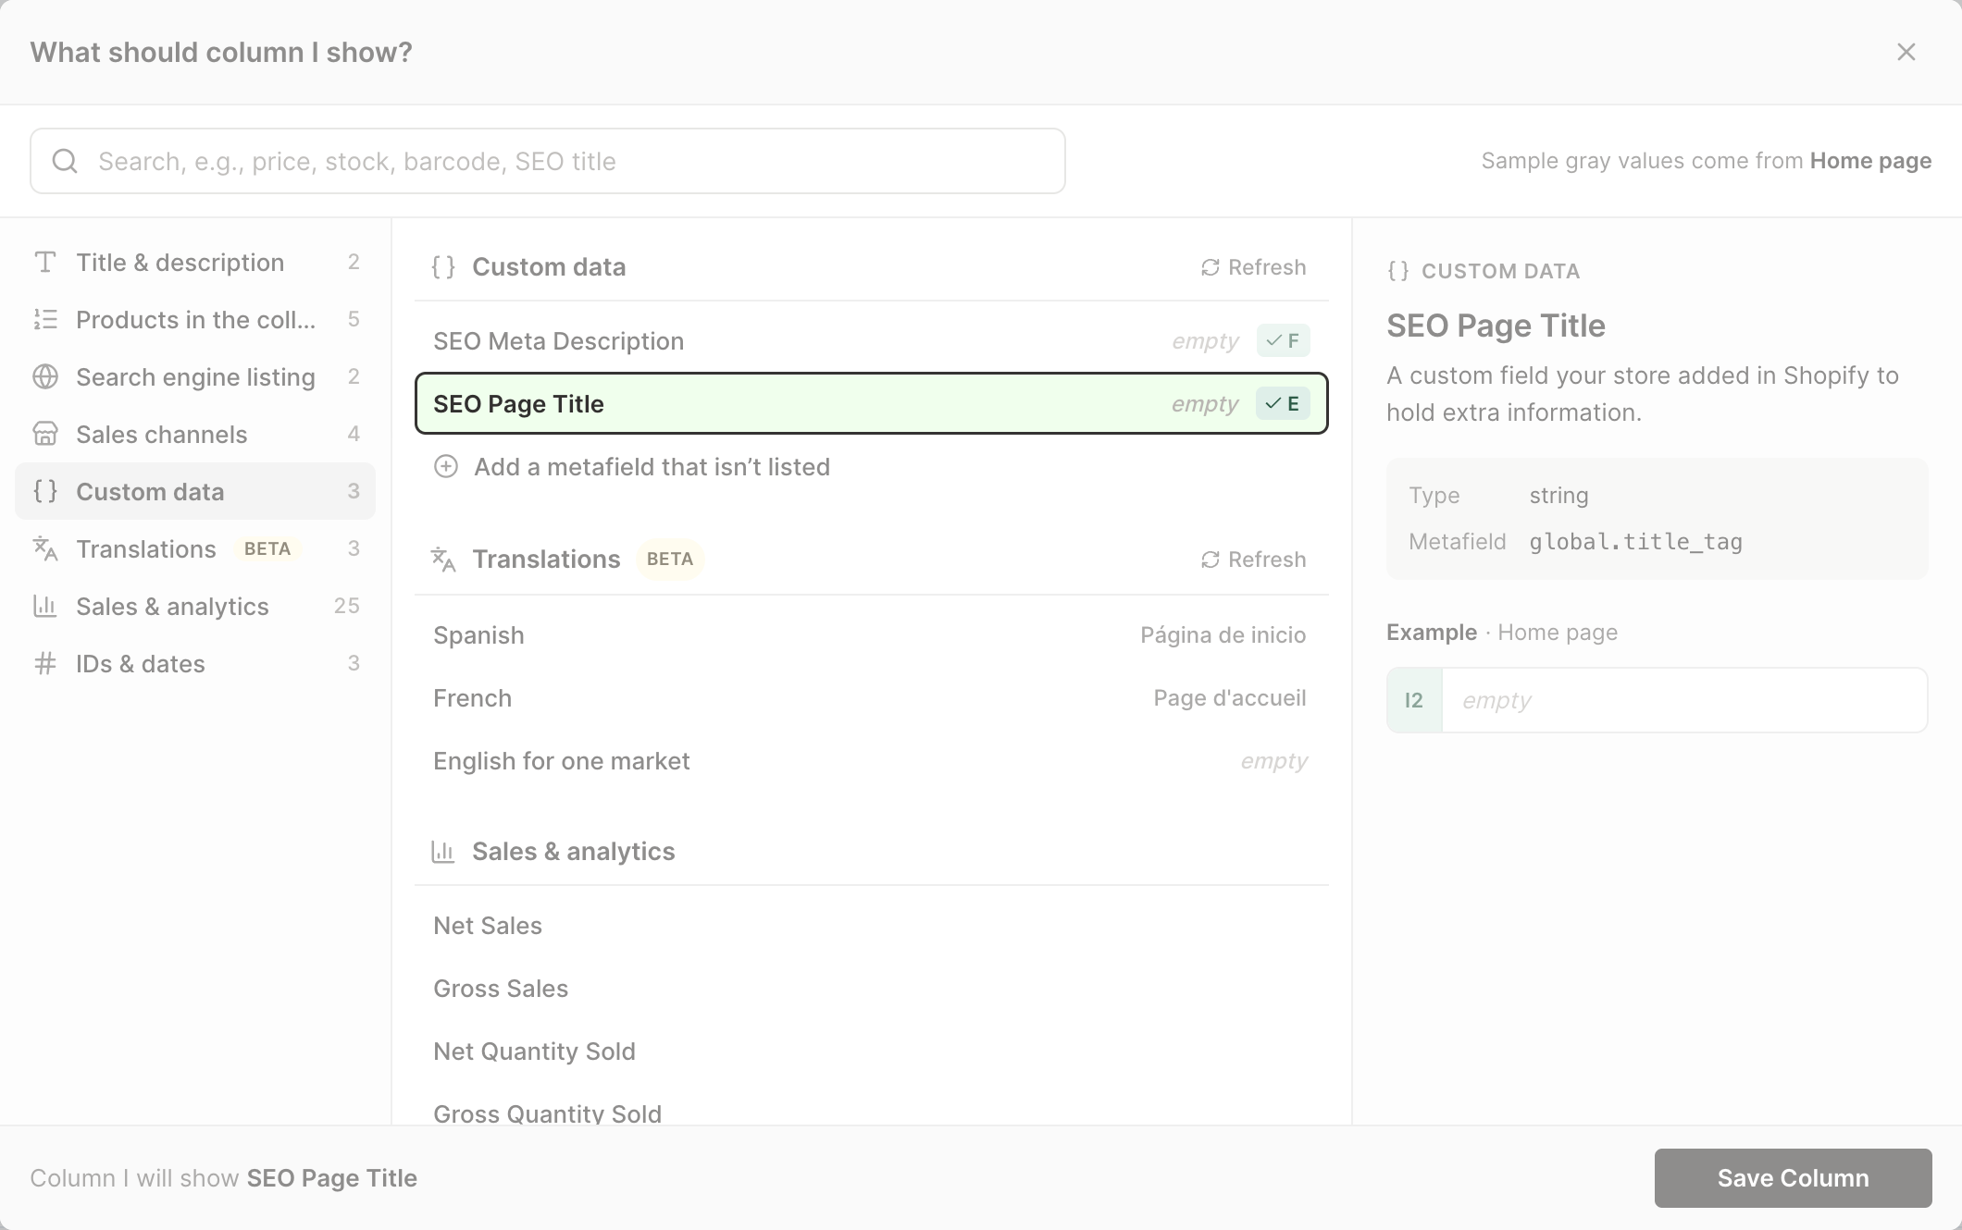1962x1230 pixels.
Task: Click the globe icon for Search engine listing
Action: coord(45,377)
